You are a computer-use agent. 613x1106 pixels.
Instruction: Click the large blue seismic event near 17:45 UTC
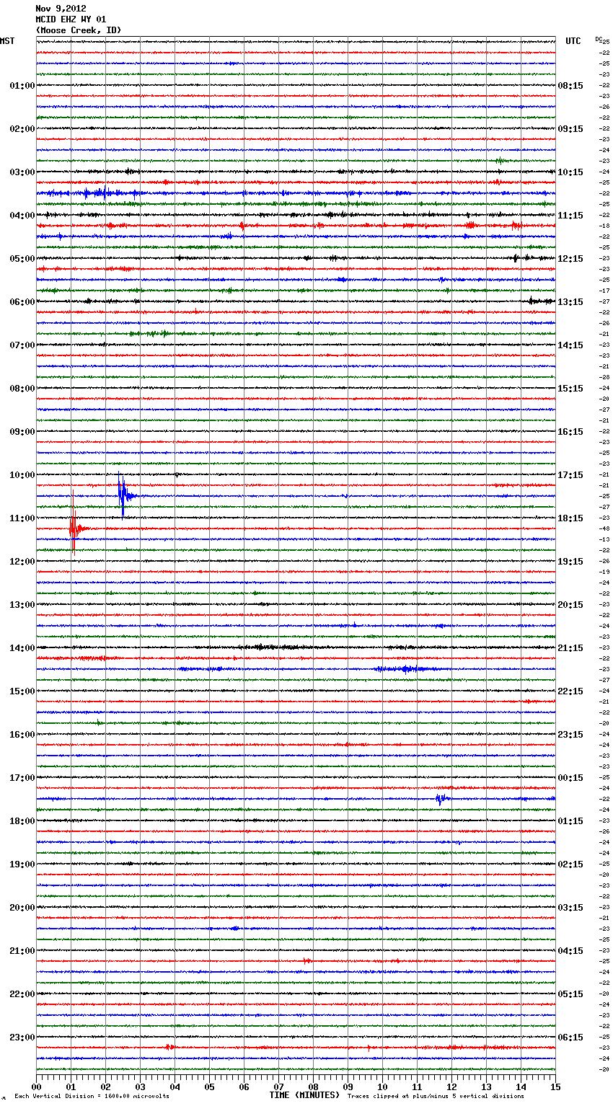tap(124, 495)
